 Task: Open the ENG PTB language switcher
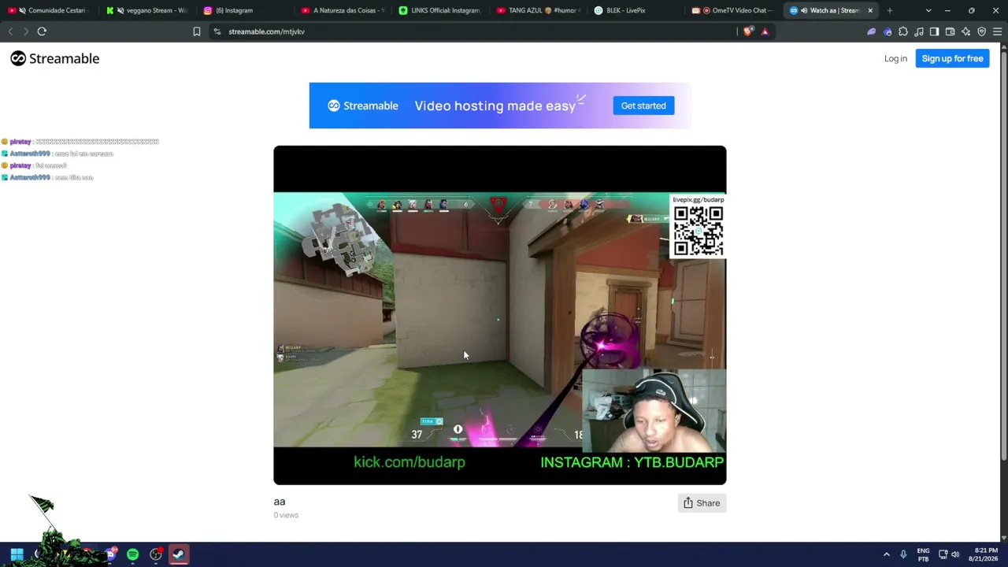(x=923, y=554)
